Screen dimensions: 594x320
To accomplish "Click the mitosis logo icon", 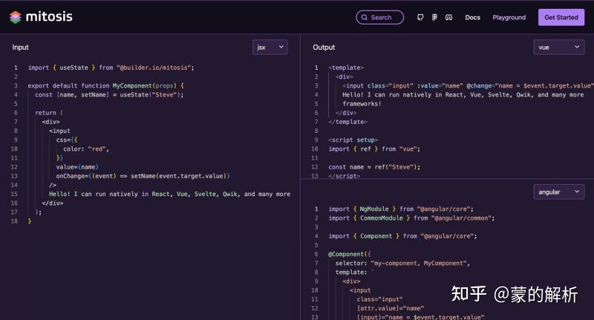I will 15,17.
